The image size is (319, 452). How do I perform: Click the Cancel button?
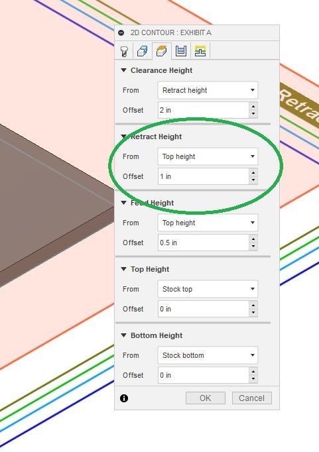coord(252,398)
